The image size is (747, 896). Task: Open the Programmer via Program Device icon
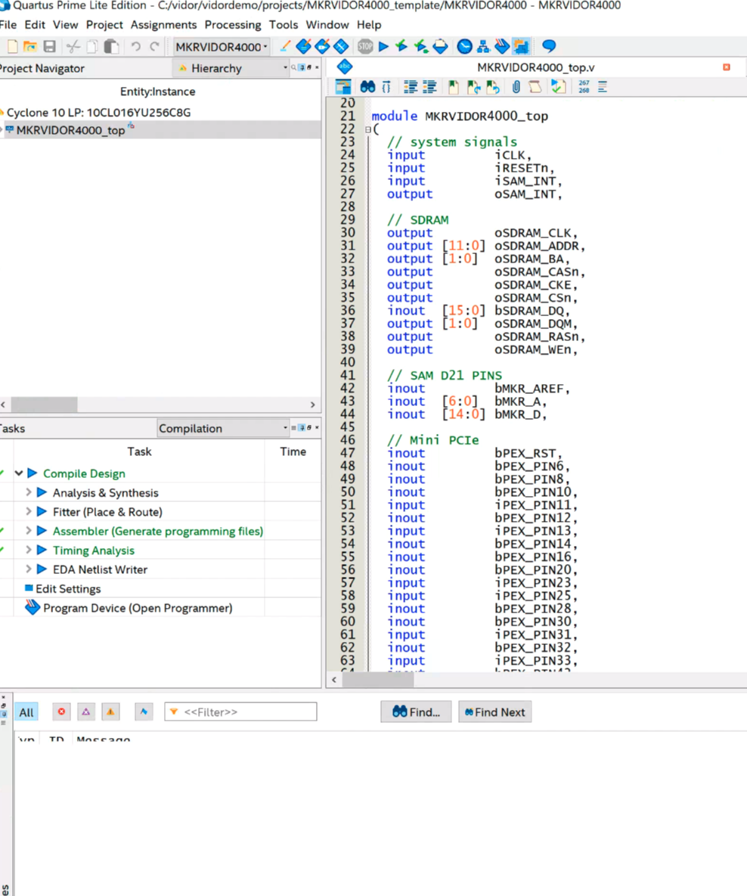point(32,608)
